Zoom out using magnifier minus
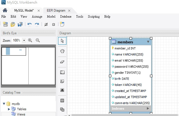This screenshot has width=179, height=116. 38,40
